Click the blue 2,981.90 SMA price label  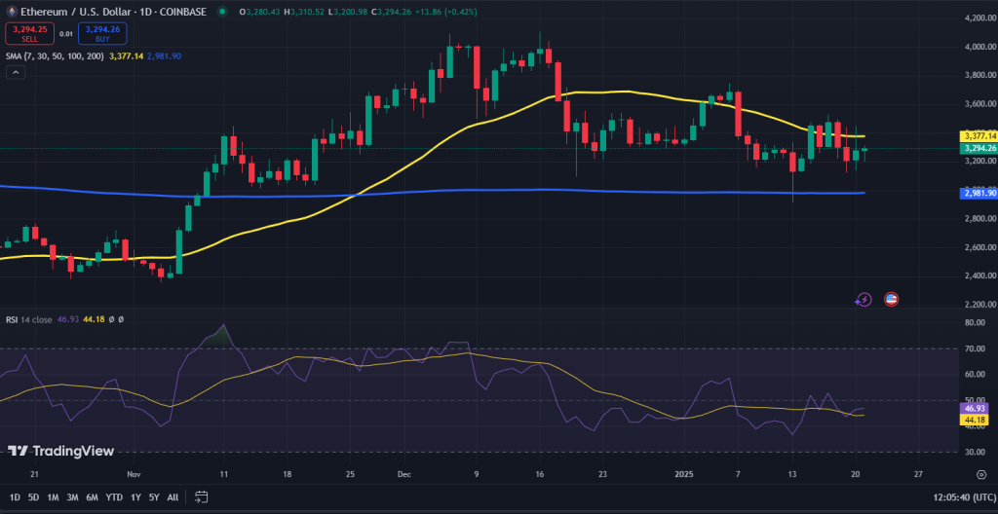979,193
